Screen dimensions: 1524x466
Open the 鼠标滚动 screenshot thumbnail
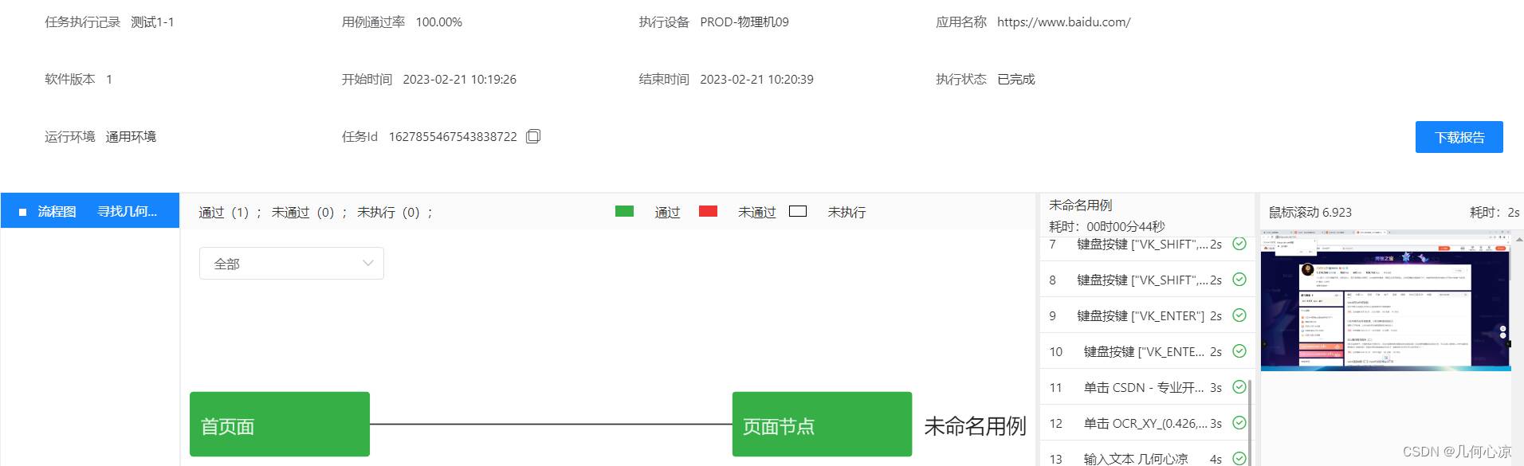pyautogui.click(x=1385, y=301)
